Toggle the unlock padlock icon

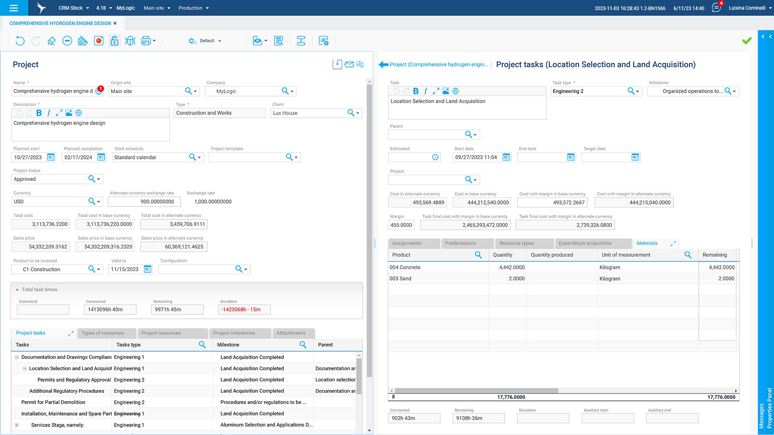coord(114,41)
